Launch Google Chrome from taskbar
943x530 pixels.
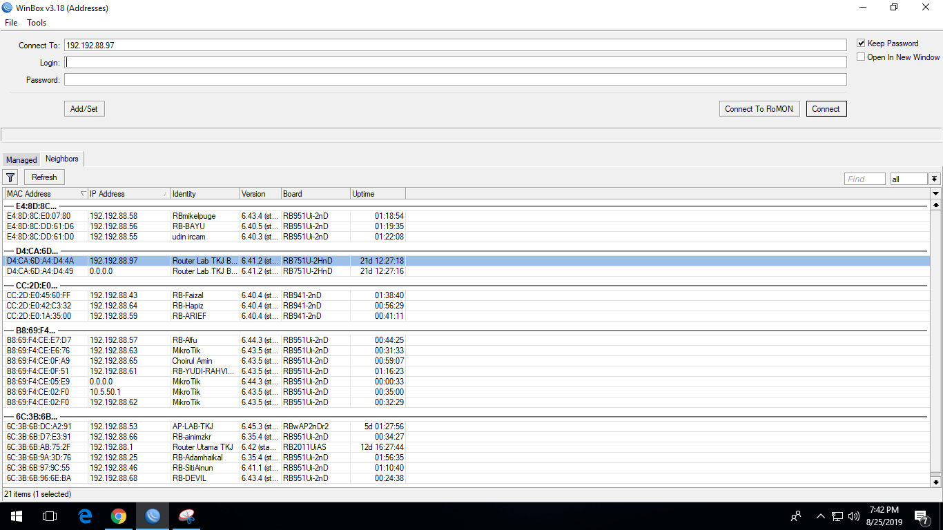tap(119, 516)
